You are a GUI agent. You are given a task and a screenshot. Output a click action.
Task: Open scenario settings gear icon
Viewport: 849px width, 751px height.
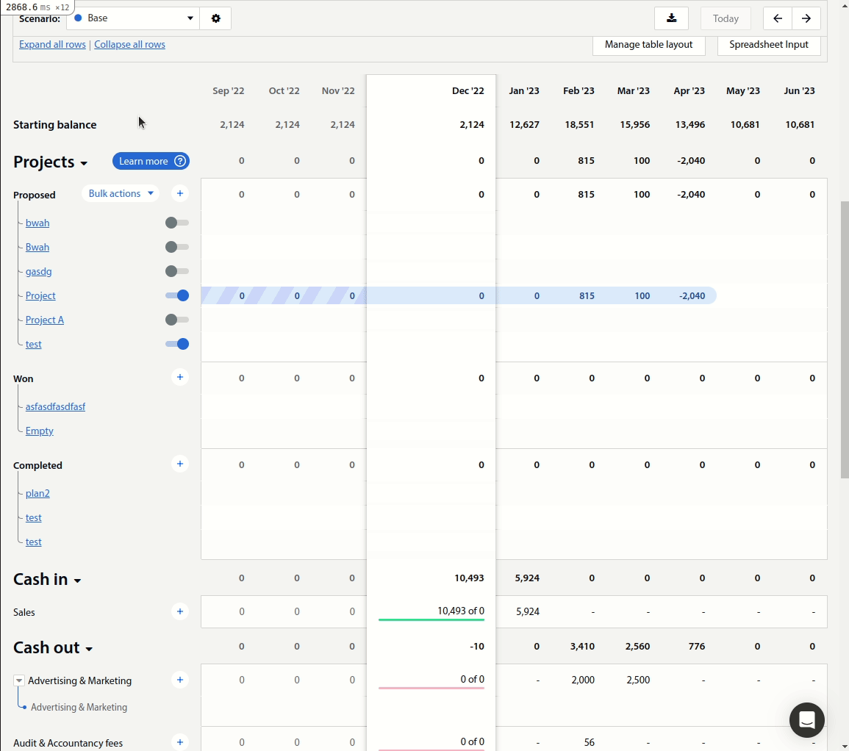tap(215, 18)
